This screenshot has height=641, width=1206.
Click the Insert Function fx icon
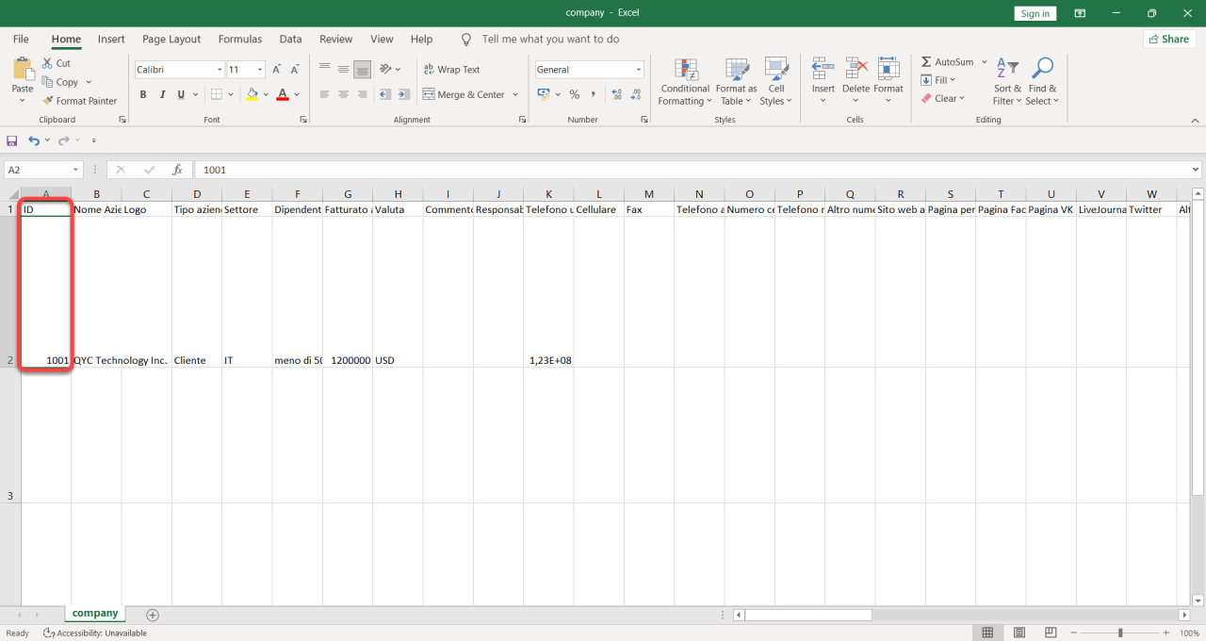click(176, 170)
